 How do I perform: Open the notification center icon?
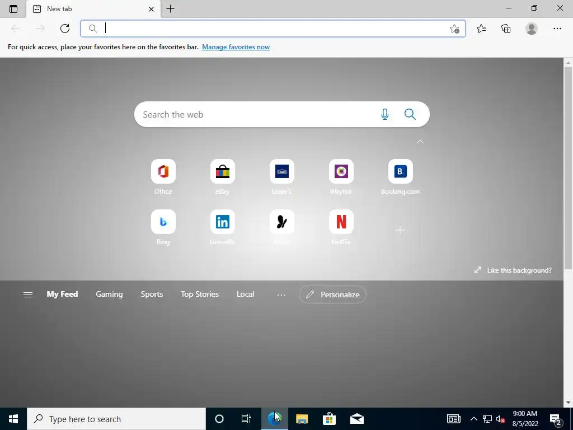tap(556, 419)
